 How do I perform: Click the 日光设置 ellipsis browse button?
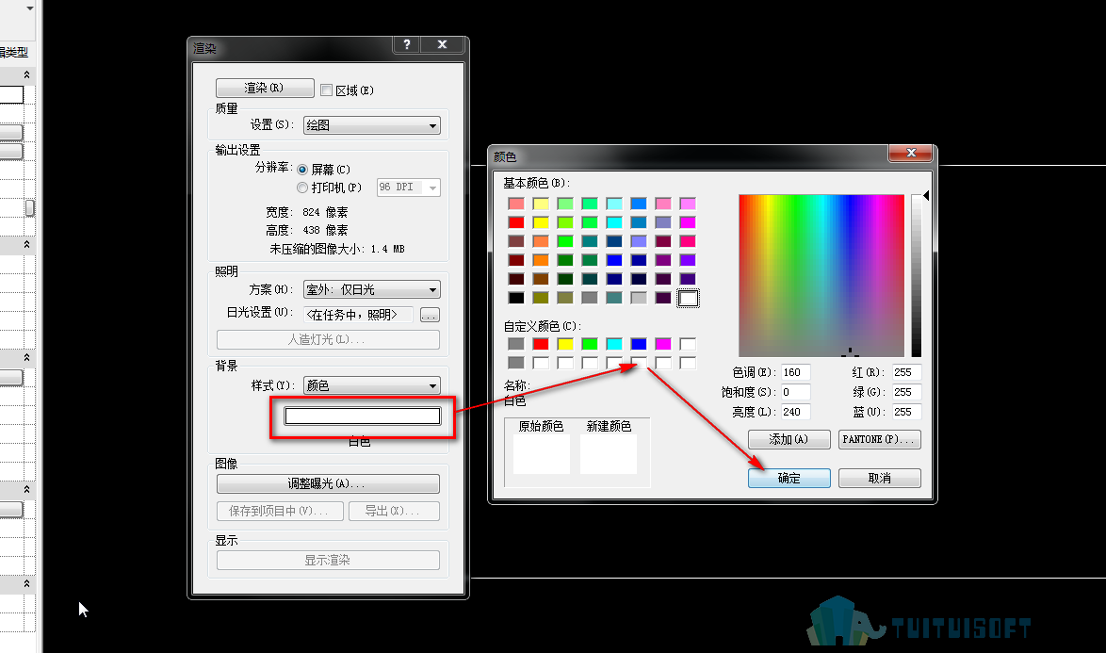[430, 316]
